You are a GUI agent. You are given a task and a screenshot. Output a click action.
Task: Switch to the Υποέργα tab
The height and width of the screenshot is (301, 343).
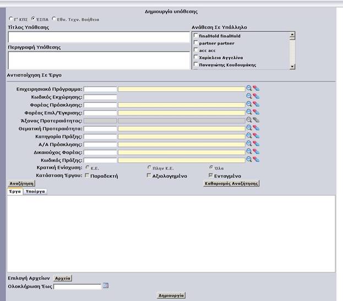(35, 191)
